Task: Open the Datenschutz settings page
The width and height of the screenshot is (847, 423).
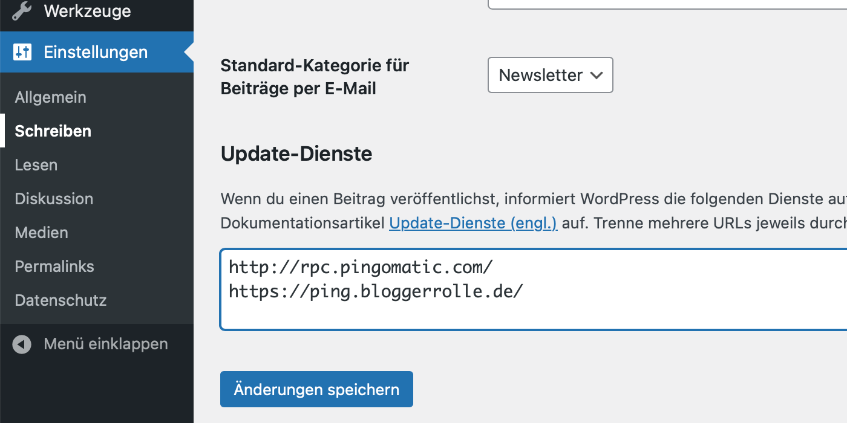Action: click(60, 300)
